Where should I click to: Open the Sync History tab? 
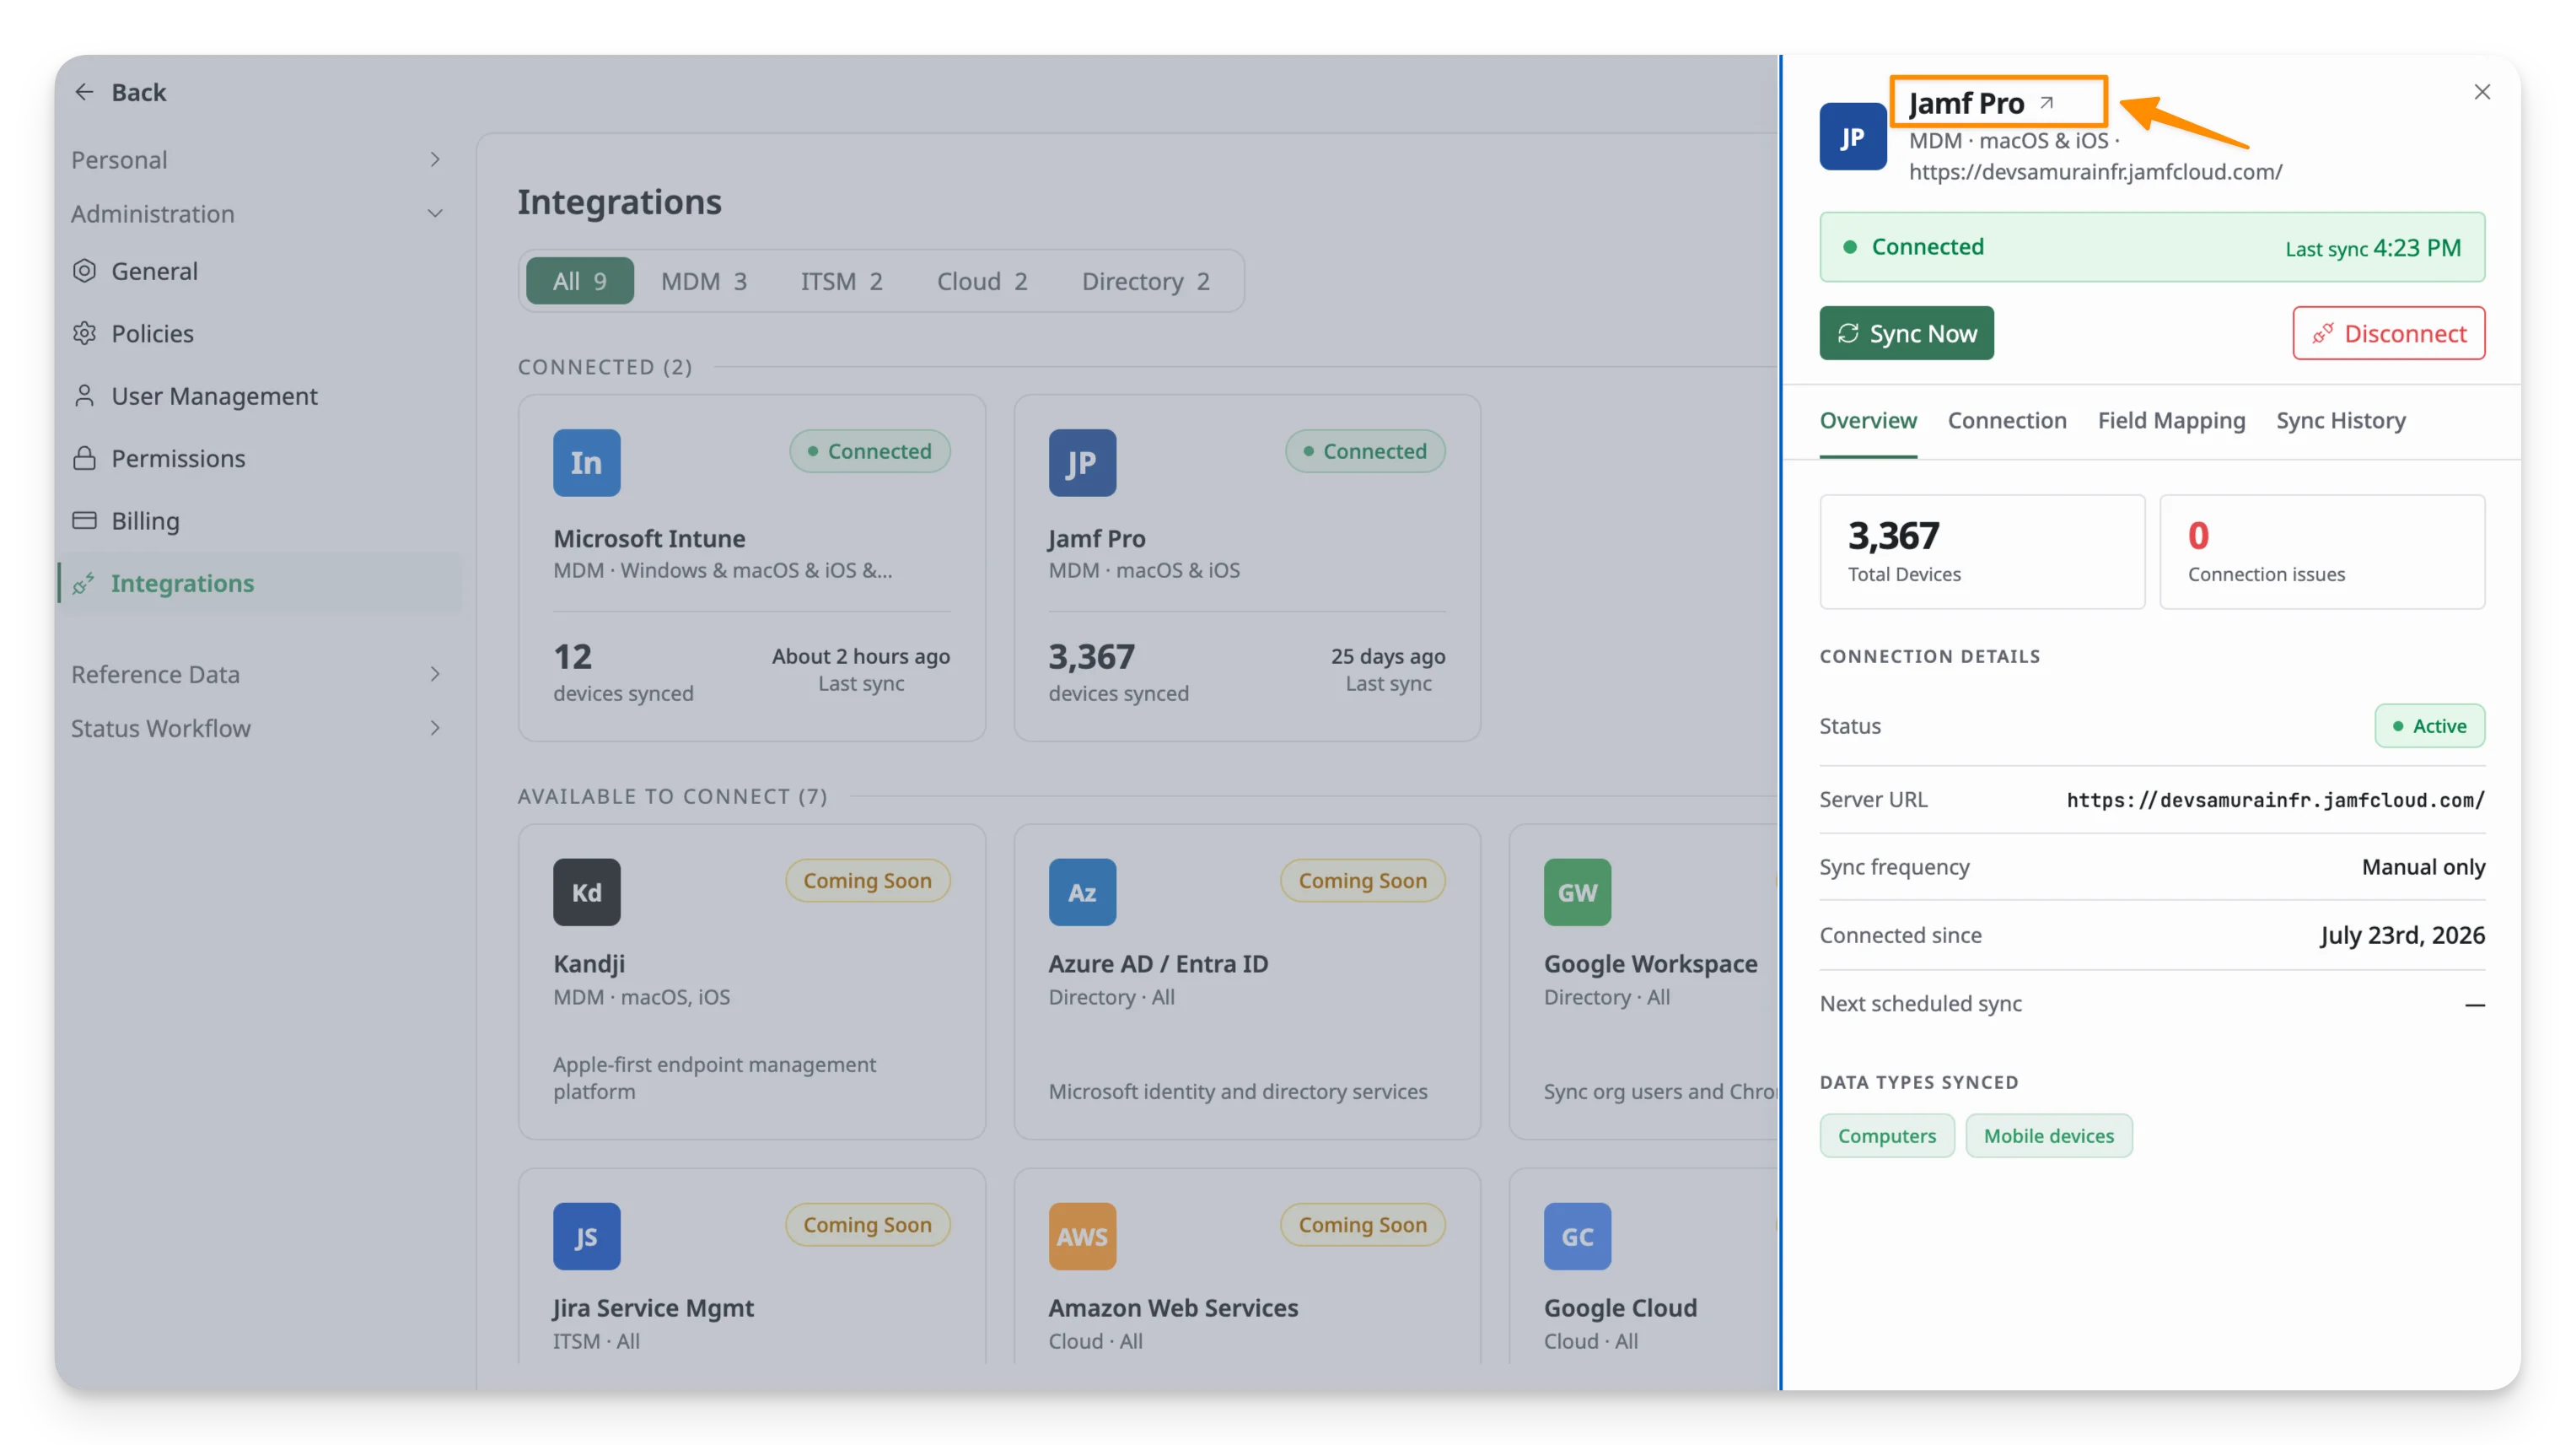click(2340, 420)
